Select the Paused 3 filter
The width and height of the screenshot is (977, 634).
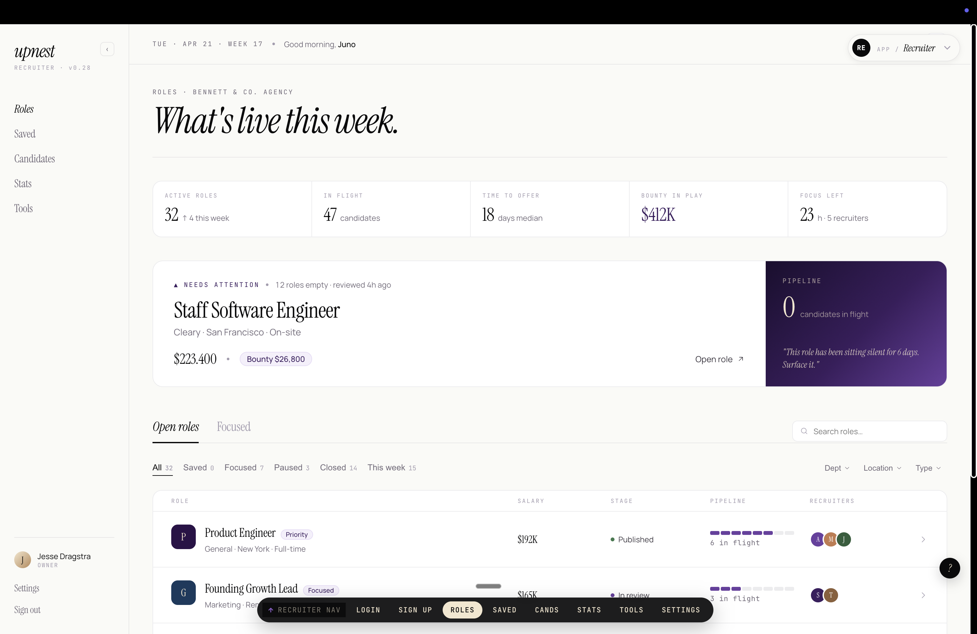click(x=291, y=467)
